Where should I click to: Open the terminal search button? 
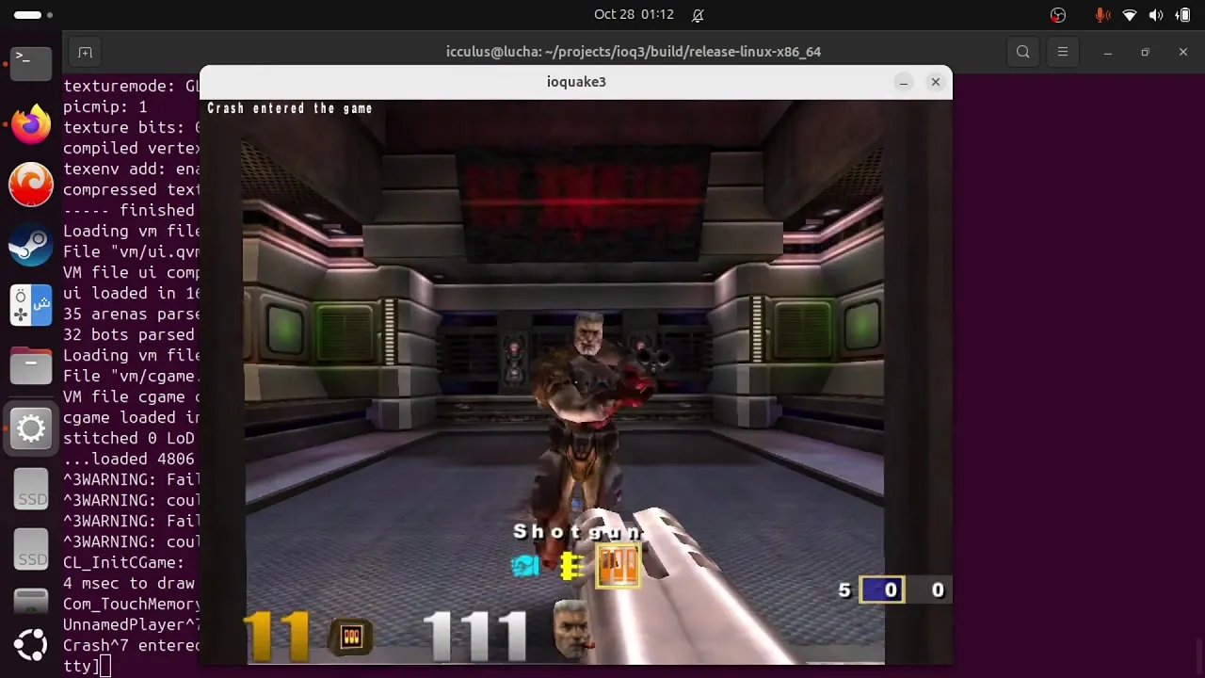point(1023,52)
